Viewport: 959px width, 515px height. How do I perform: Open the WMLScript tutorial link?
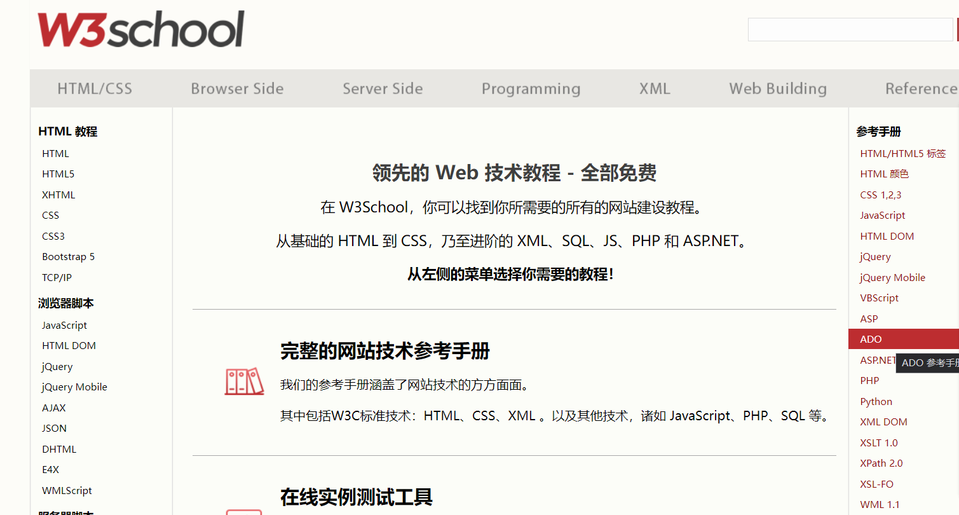click(x=67, y=491)
